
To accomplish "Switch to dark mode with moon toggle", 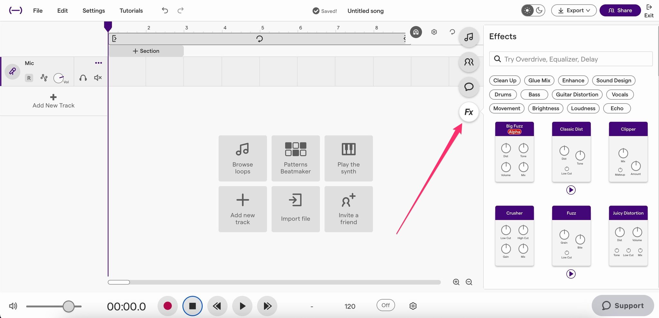I will click(x=539, y=10).
